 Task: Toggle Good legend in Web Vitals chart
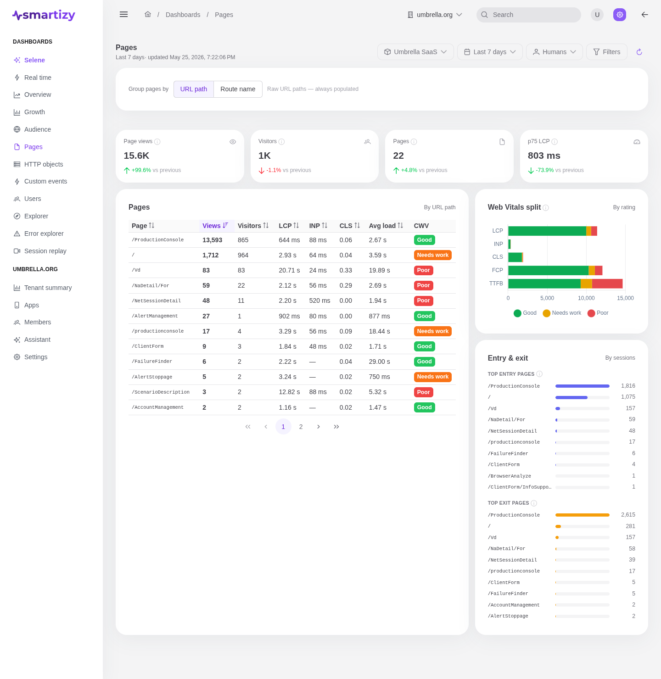[525, 313]
